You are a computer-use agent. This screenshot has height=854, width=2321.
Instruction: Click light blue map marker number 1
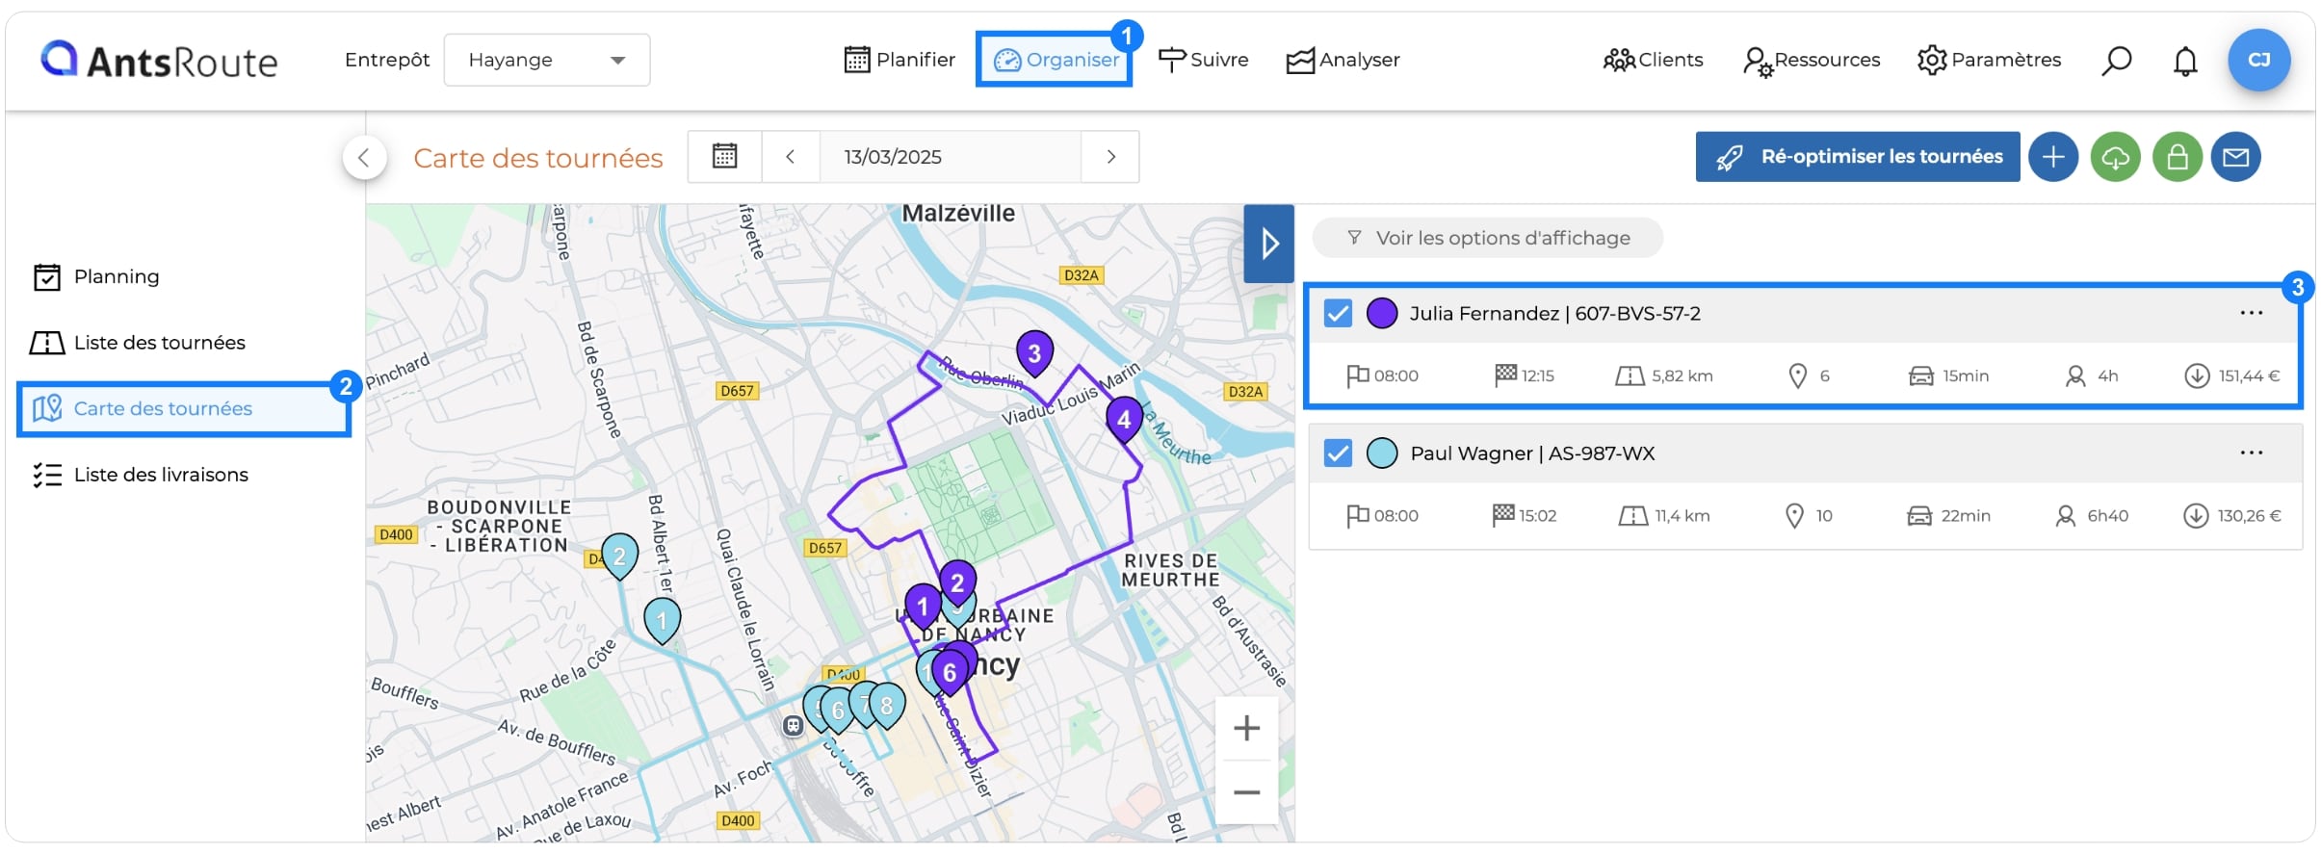click(x=662, y=621)
